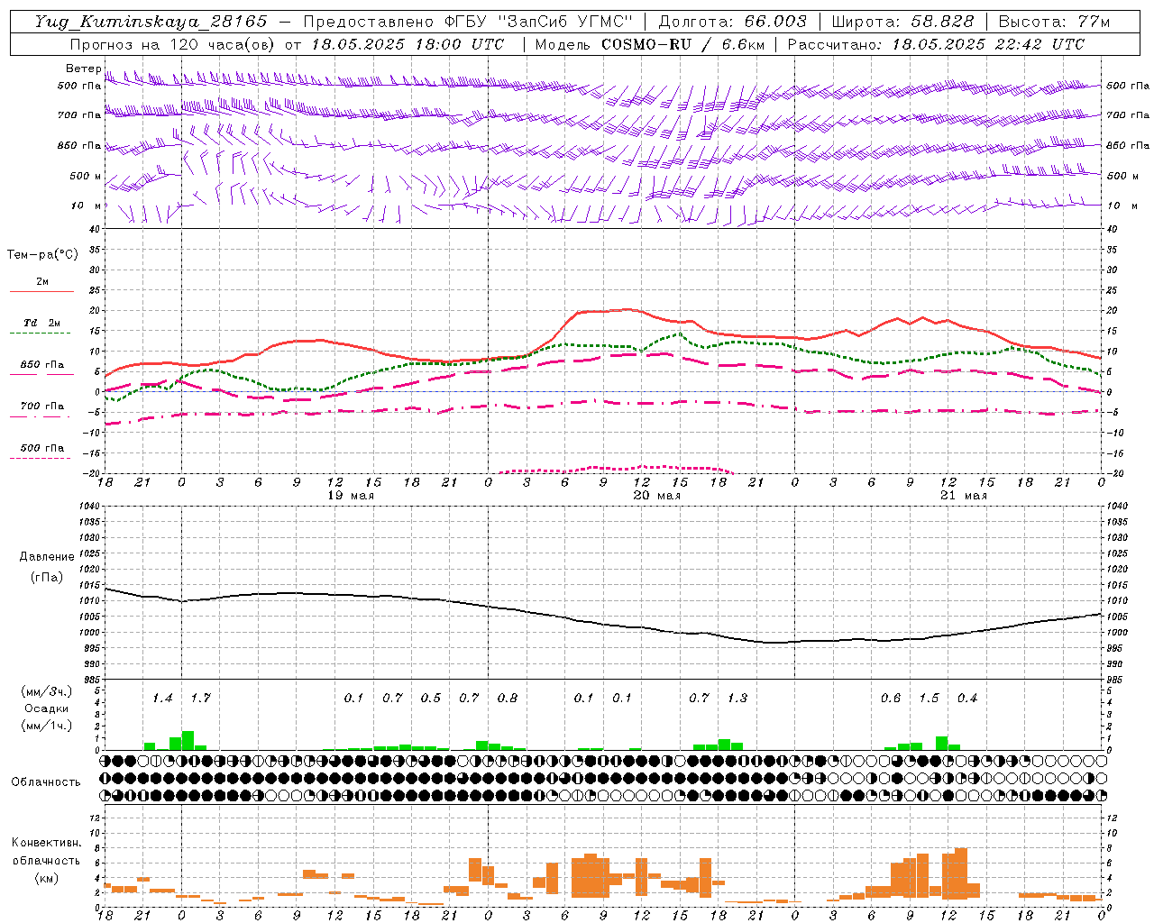Click the (мм/1ч.) precipitation unit label
1154x923 pixels.
[47, 725]
